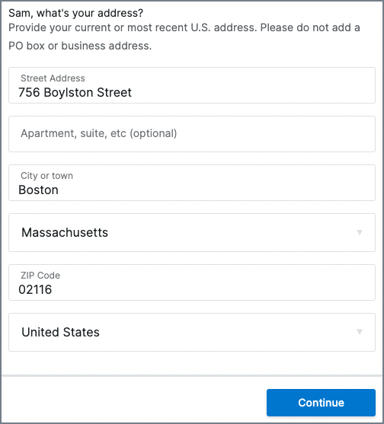
Task: Click the "Sam, what's your address?" heading
Action: coord(75,13)
